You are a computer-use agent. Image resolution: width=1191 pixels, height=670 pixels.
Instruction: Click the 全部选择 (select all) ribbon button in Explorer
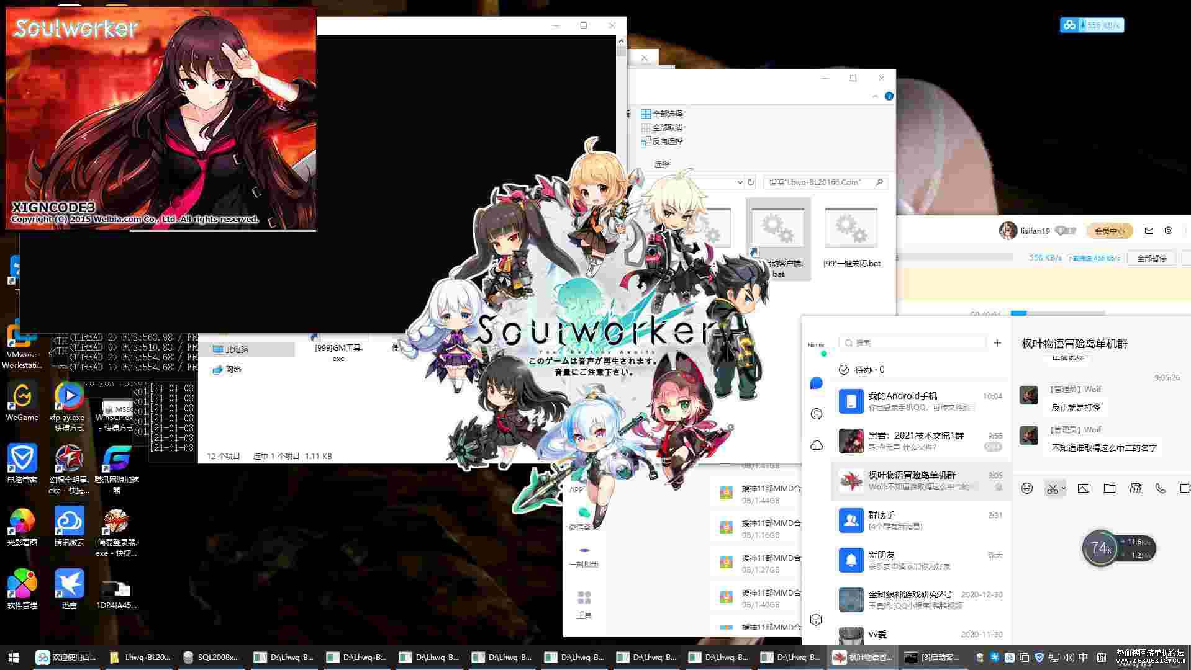click(x=662, y=114)
